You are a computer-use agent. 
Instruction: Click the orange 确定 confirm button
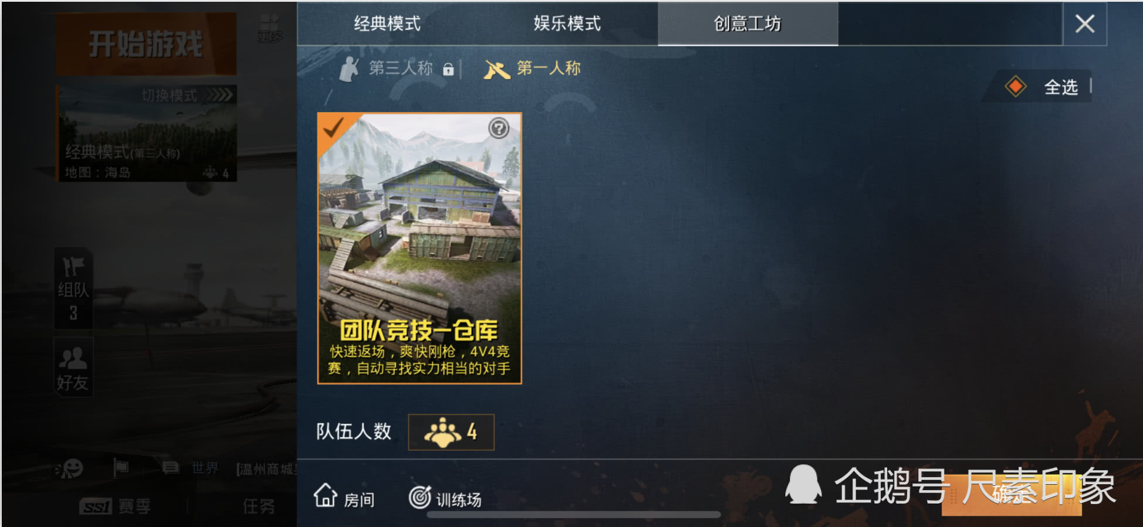coord(1012,494)
